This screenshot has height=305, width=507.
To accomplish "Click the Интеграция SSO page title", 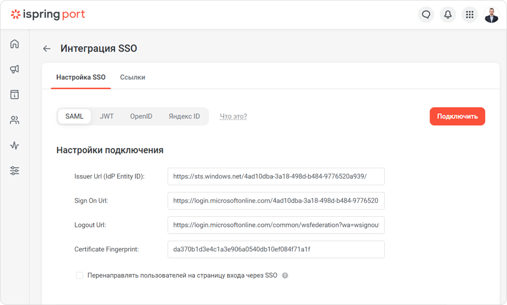I will tap(99, 49).
